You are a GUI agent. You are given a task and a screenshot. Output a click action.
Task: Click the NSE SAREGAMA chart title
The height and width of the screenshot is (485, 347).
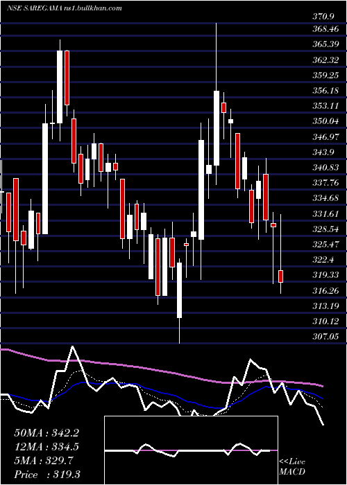tap(64, 8)
